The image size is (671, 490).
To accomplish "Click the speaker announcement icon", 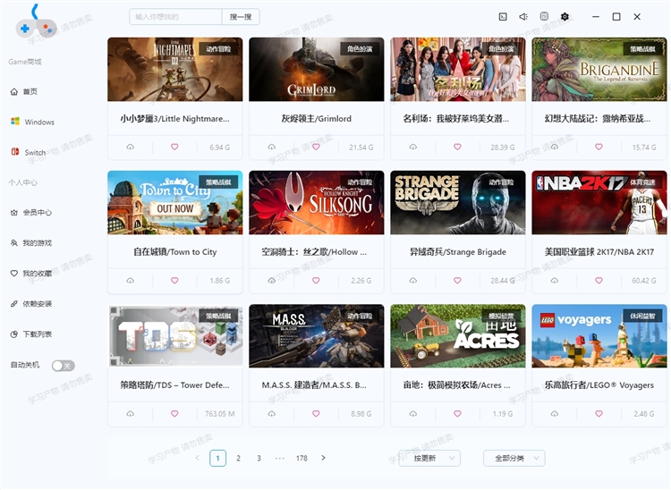I will [523, 17].
